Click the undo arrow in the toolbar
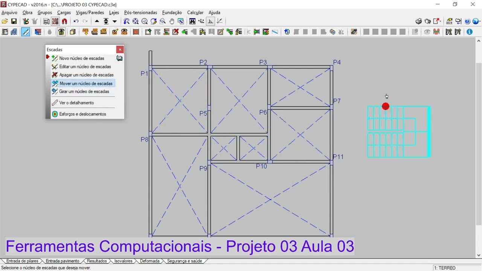This screenshot has height=271, width=482. (x=76, y=21)
